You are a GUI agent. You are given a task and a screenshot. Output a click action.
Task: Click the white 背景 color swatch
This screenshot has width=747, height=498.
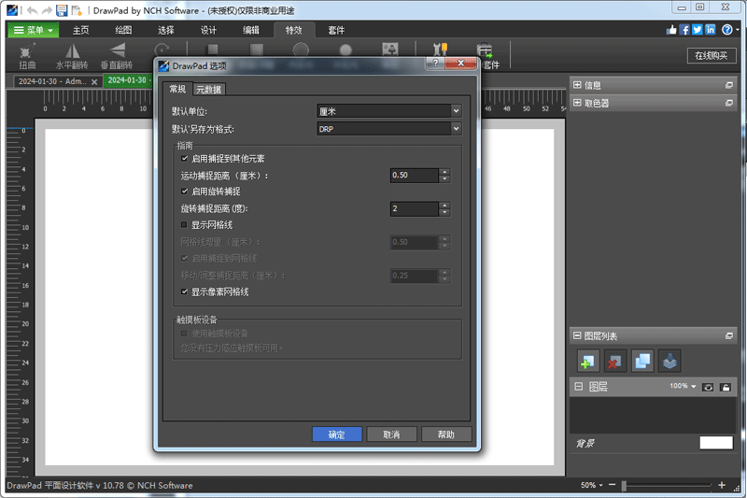(716, 443)
